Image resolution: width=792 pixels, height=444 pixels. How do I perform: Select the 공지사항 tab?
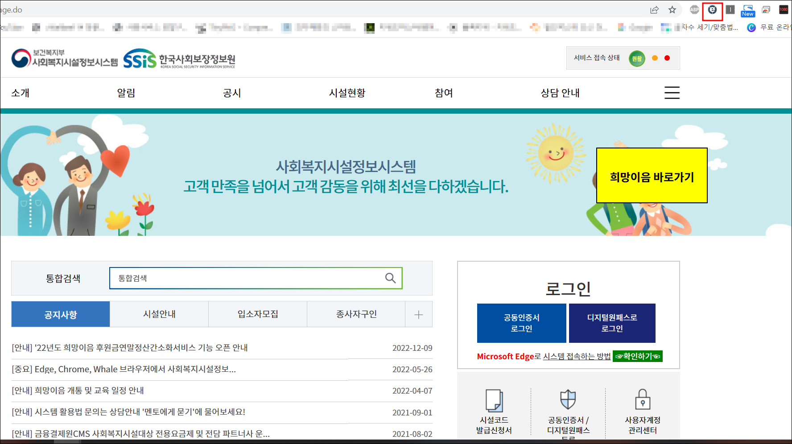[x=61, y=314]
